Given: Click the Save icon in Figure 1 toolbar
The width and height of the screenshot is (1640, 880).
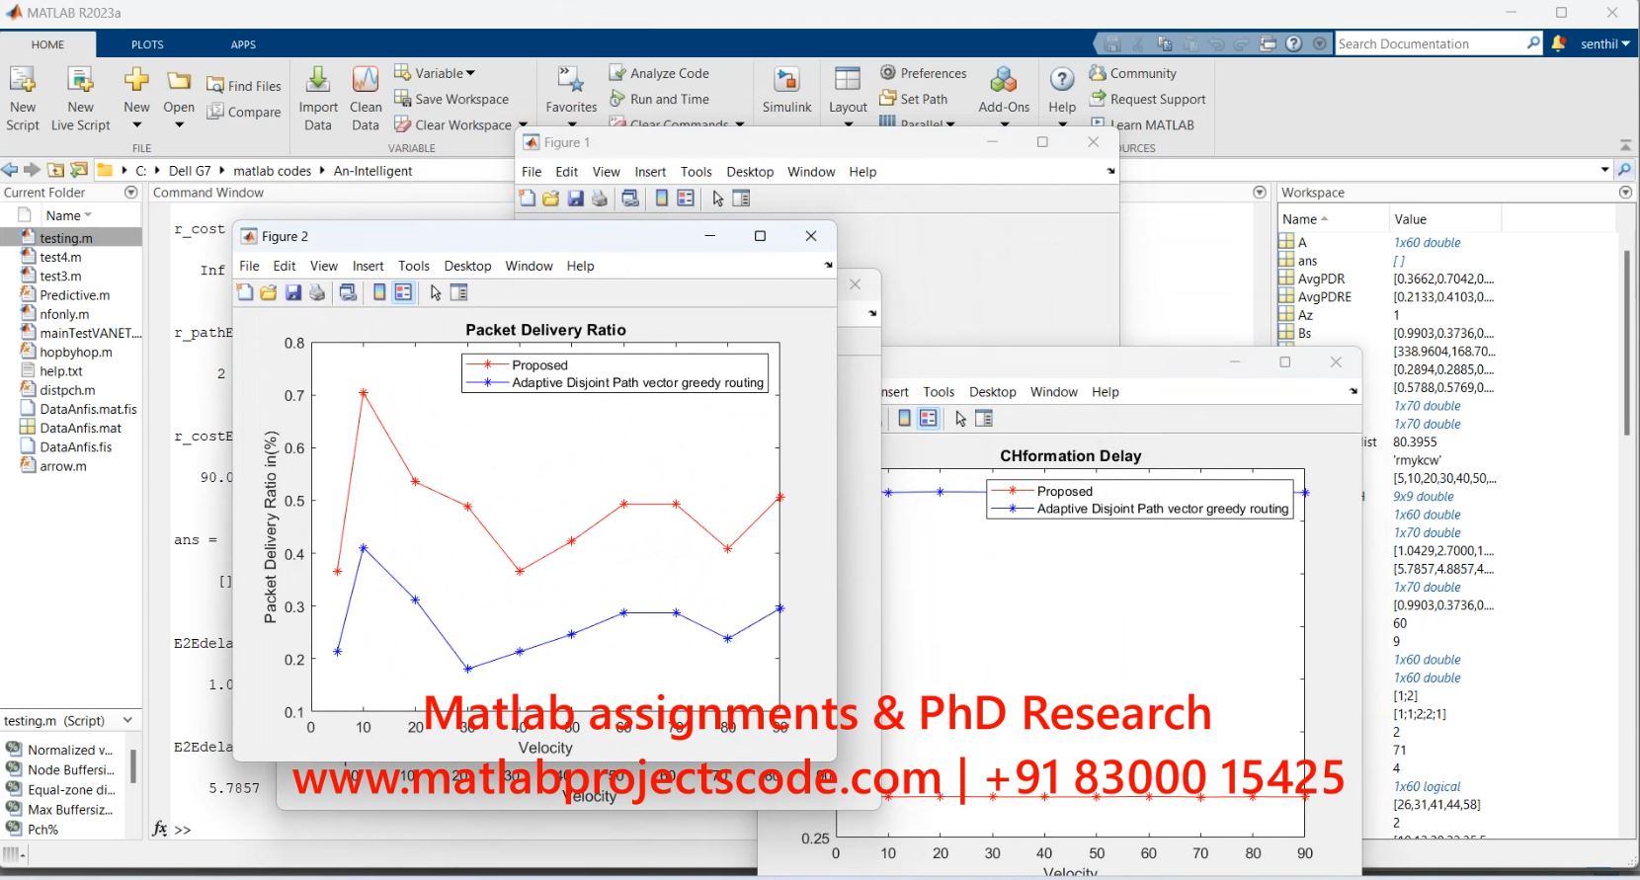Looking at the screenshot, I should coord(575,199).
